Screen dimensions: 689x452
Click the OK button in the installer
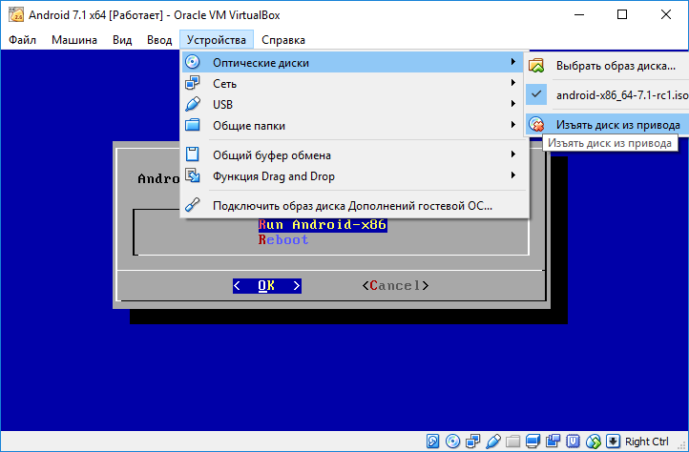266,285
